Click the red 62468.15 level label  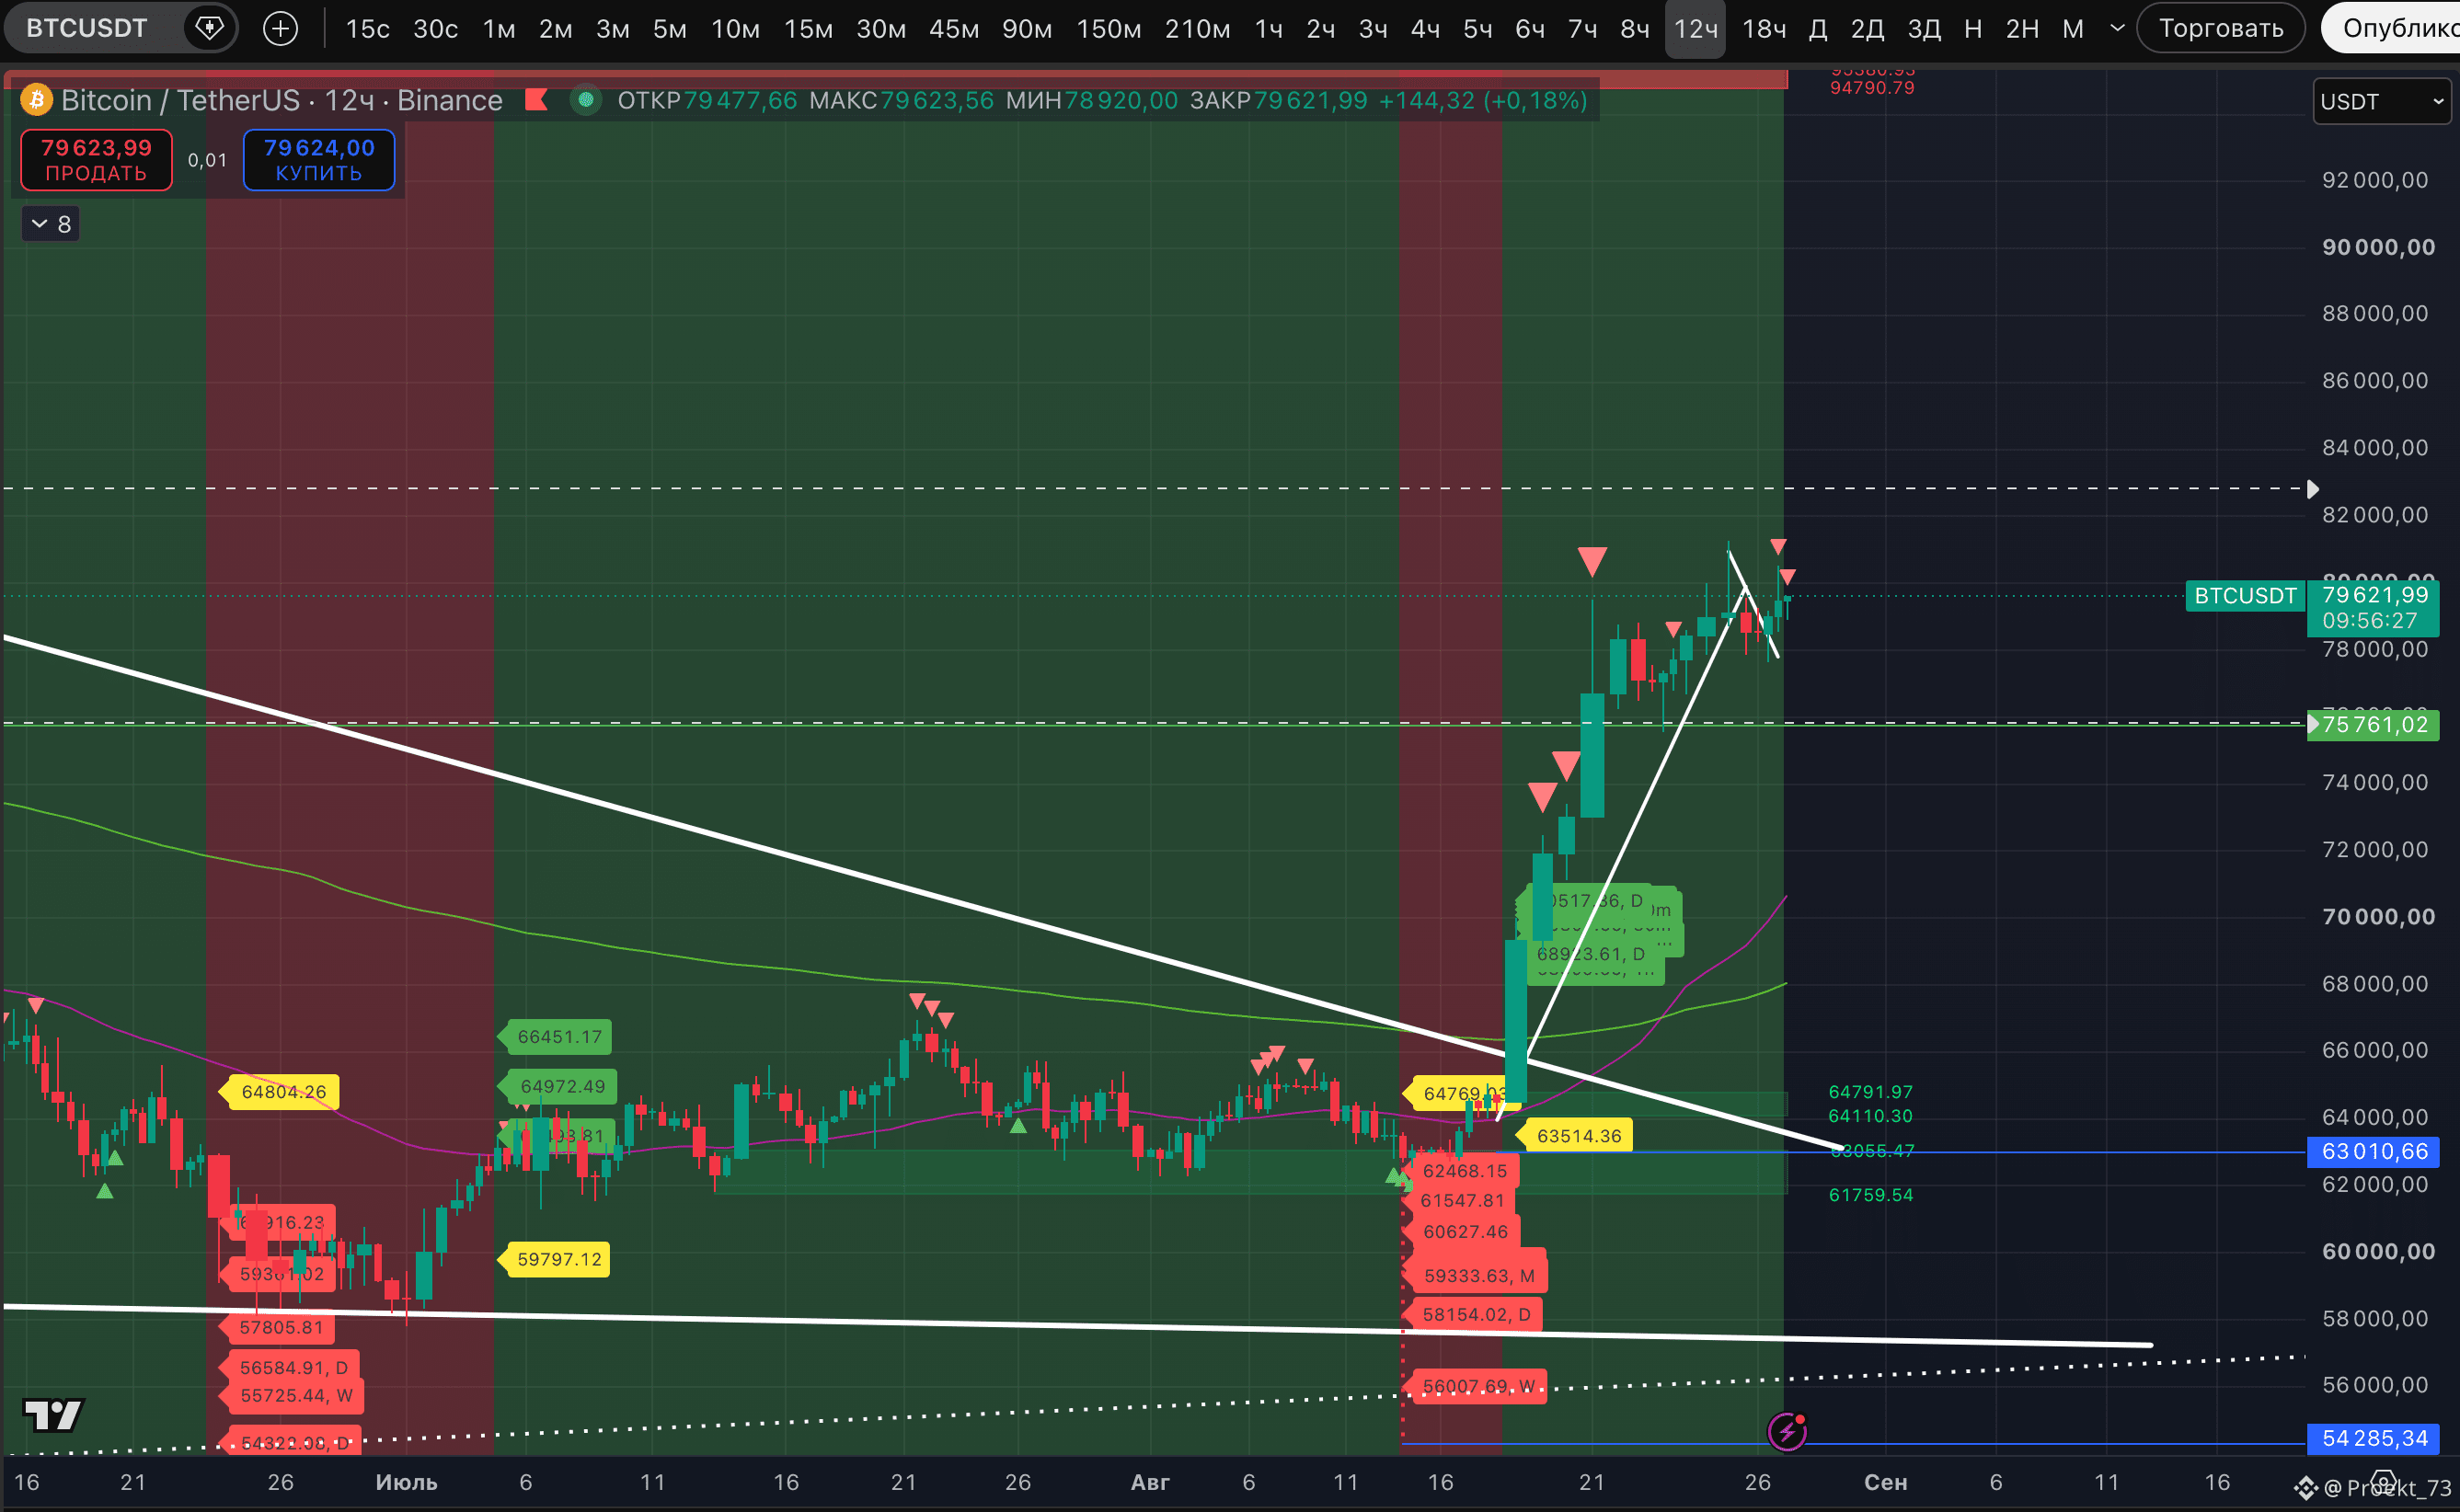click(x=1463, y=1170)
